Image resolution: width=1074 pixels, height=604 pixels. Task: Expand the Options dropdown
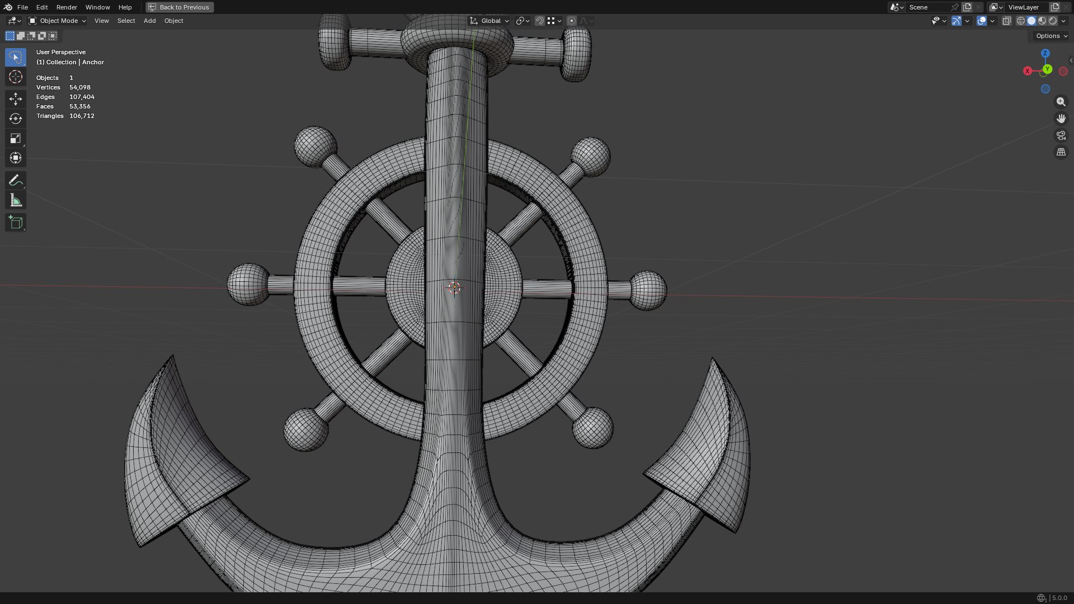point(1051,36)
